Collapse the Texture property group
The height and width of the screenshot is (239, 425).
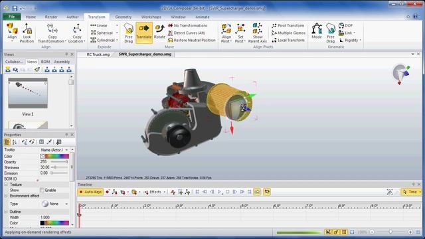pyautogui.click(x=6, y=185)
